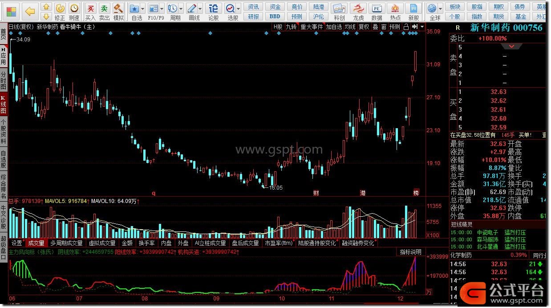Click the 指标说明 indicator description button

coord(410,252)
